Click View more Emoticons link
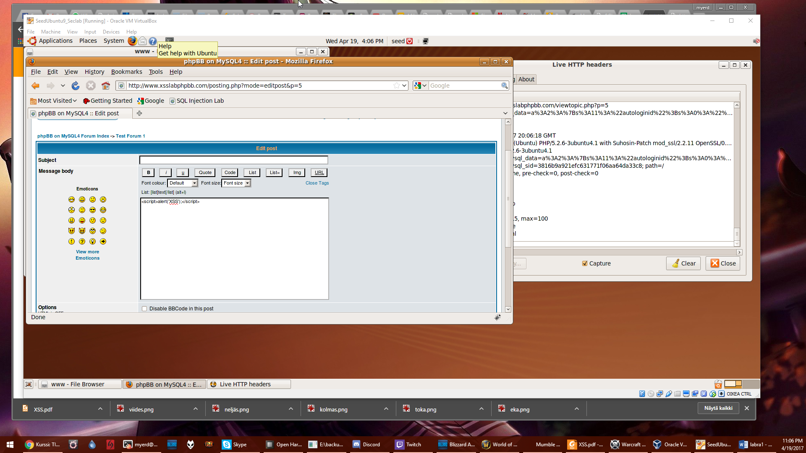 tap(87, 255)
